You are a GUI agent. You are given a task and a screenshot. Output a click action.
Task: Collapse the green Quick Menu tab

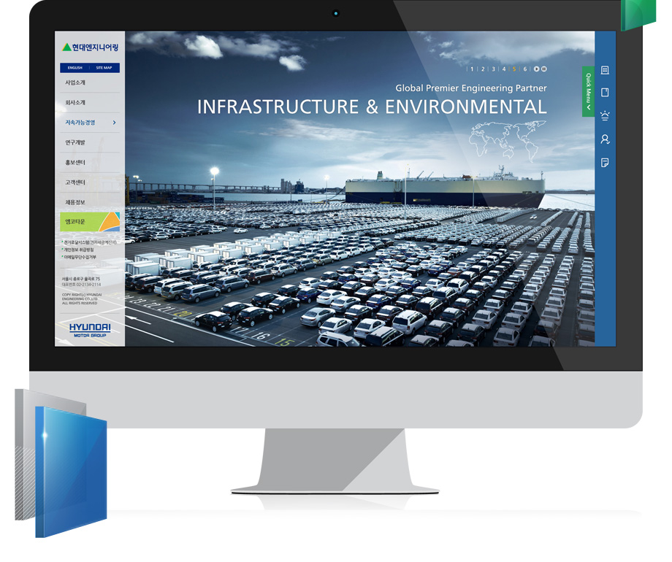588,91
